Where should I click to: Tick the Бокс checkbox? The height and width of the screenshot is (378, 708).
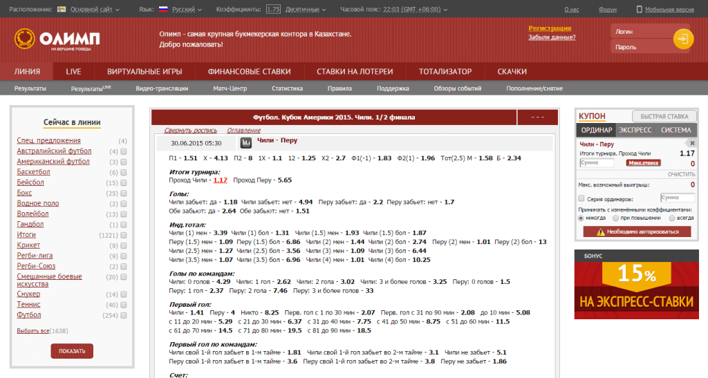124,193
